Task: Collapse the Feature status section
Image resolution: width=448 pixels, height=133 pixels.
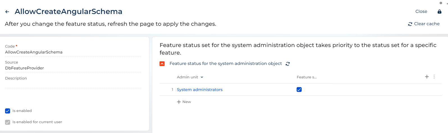Action: pos(162,64)
